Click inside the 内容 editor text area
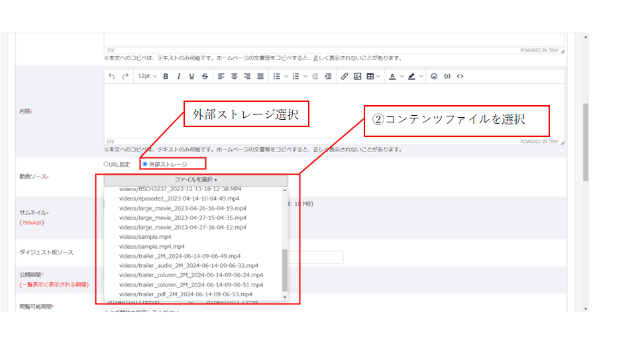The height and width of the screenshot is (338, 642). coord(334,111)
